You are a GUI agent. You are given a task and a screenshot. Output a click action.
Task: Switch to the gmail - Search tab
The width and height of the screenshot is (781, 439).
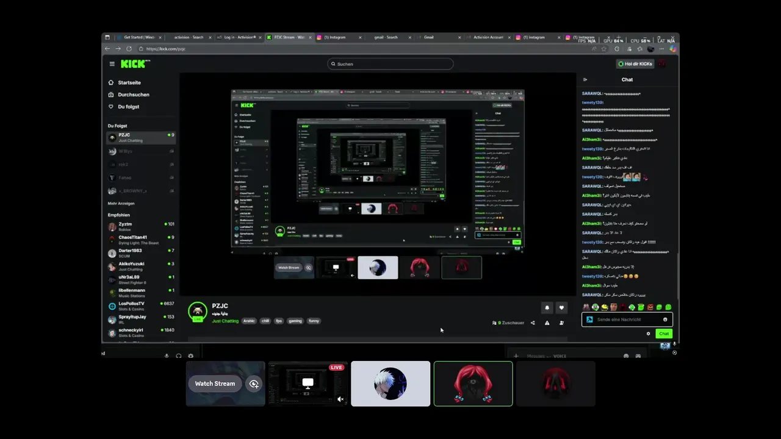coord(389,37)
